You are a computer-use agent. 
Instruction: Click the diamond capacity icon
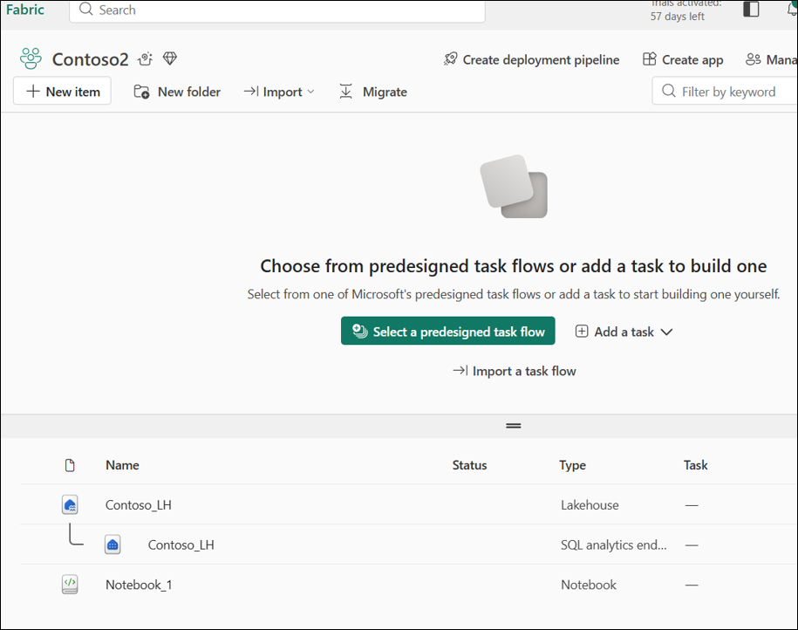coord(169,59)
